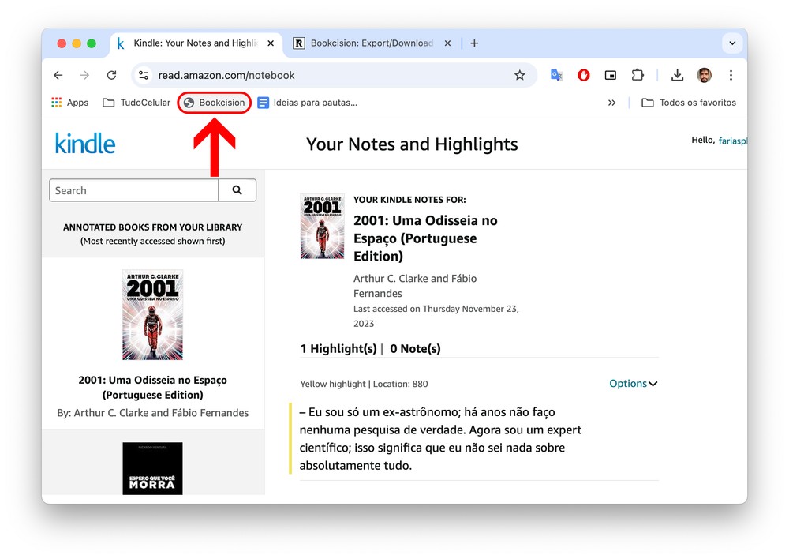The height and width of the screenshot is (559, 789).
Task: Open the tab search dropdown arrow
Action: (x=732, y=43)
